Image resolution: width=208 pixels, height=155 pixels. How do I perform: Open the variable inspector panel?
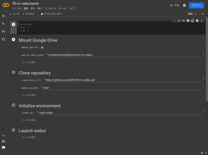click(3, 31)
